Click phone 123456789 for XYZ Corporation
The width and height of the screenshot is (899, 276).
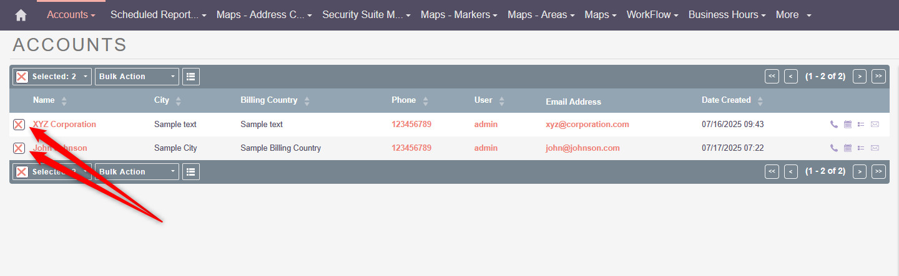pyautogui.click(x=411, y=125)
